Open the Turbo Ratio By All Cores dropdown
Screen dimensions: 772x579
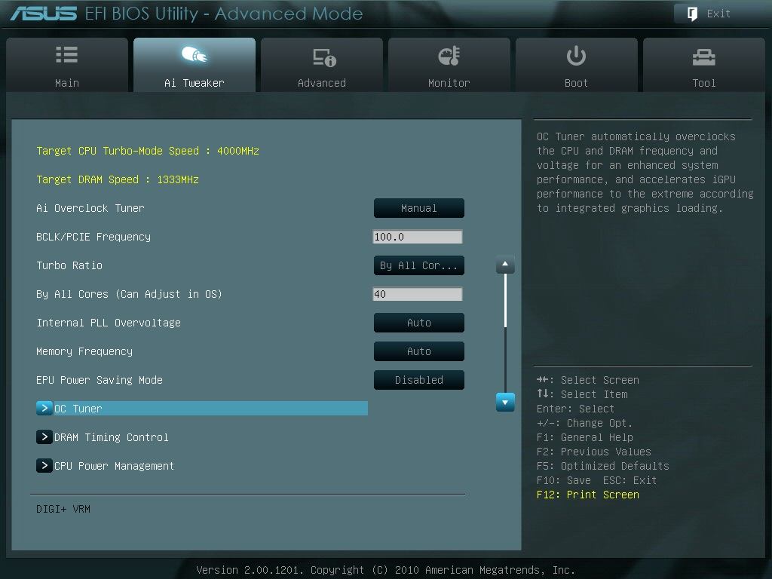(419, 265)
